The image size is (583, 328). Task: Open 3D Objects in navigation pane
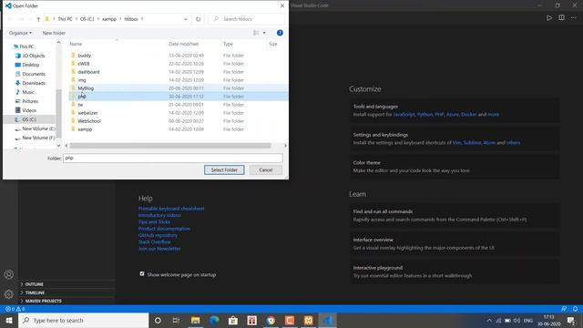[34, 56]
